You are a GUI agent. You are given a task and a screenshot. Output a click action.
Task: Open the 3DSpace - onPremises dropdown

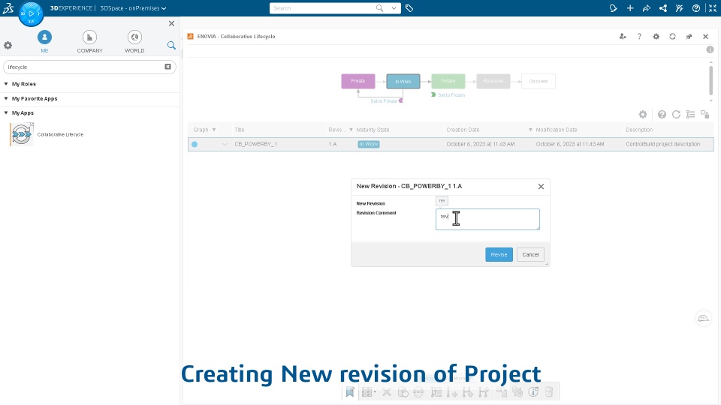coord(134,8)
